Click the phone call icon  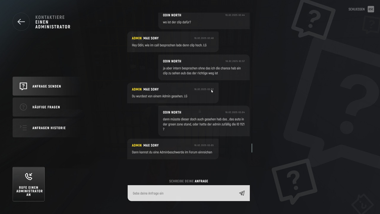coord(28,177)
